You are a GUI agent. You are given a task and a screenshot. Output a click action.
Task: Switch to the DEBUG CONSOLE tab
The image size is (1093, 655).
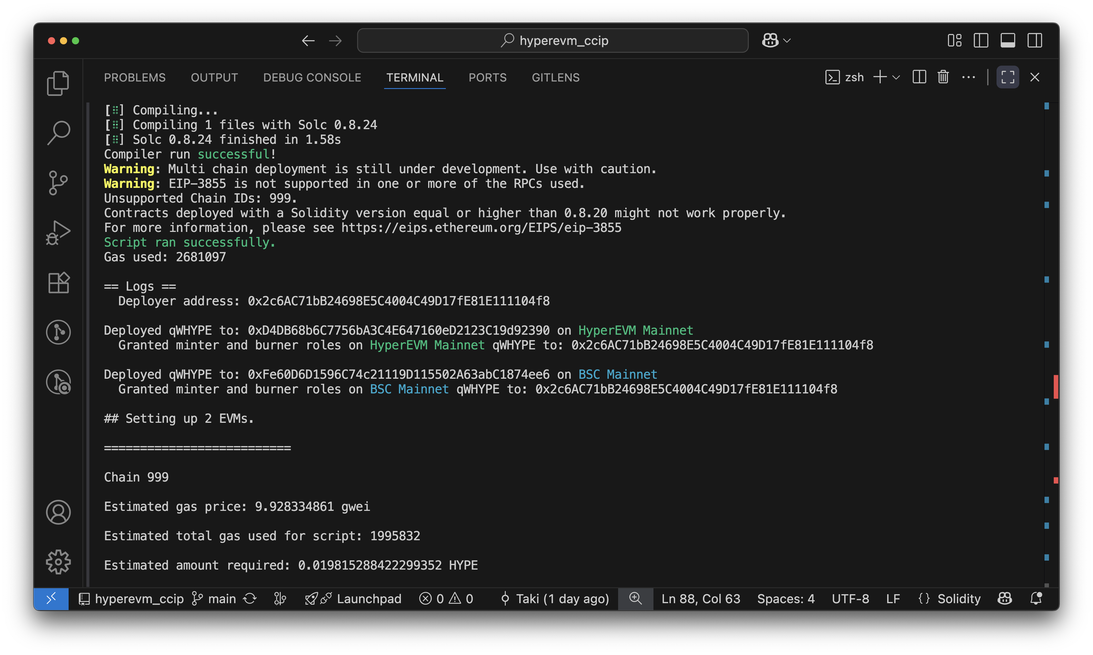tap(312, 77)
